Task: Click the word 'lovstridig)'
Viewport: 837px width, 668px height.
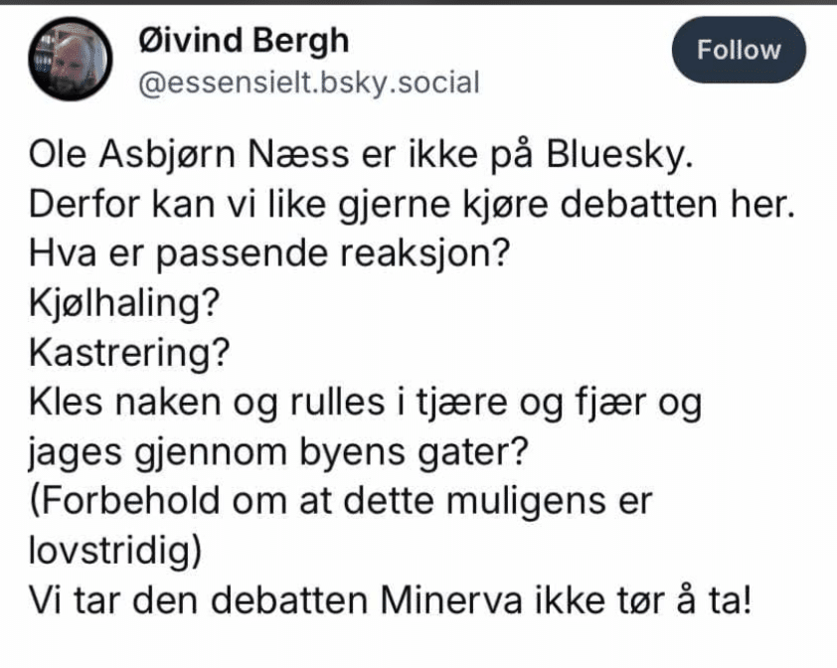Action: [x=115, y=551]
